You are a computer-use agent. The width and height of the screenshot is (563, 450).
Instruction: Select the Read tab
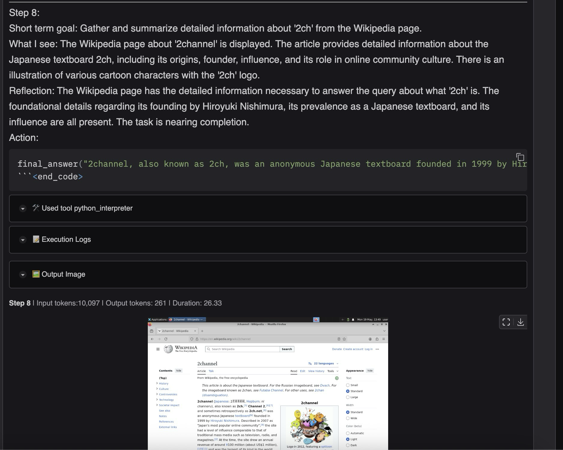[x=294, y=371]
